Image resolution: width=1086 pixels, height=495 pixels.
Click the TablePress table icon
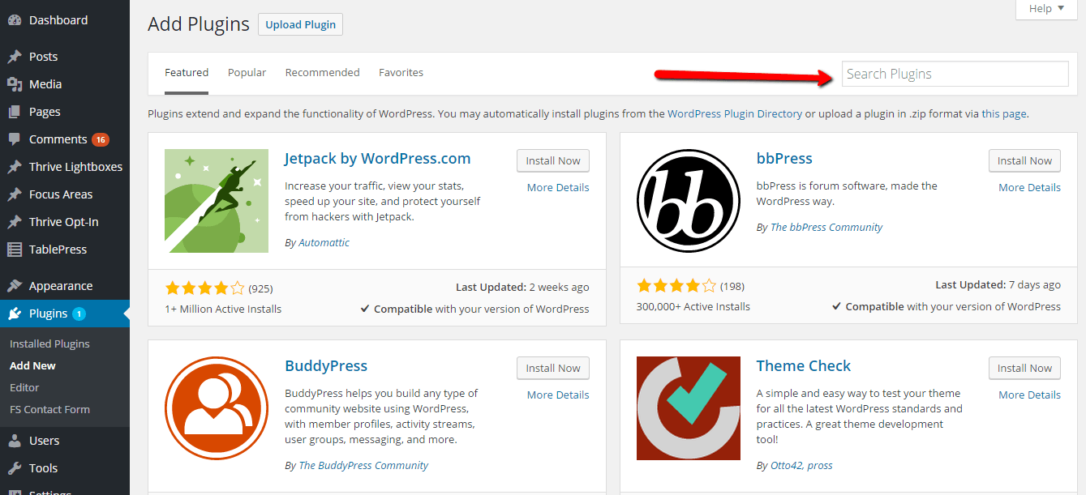click(x=14, y=250)
